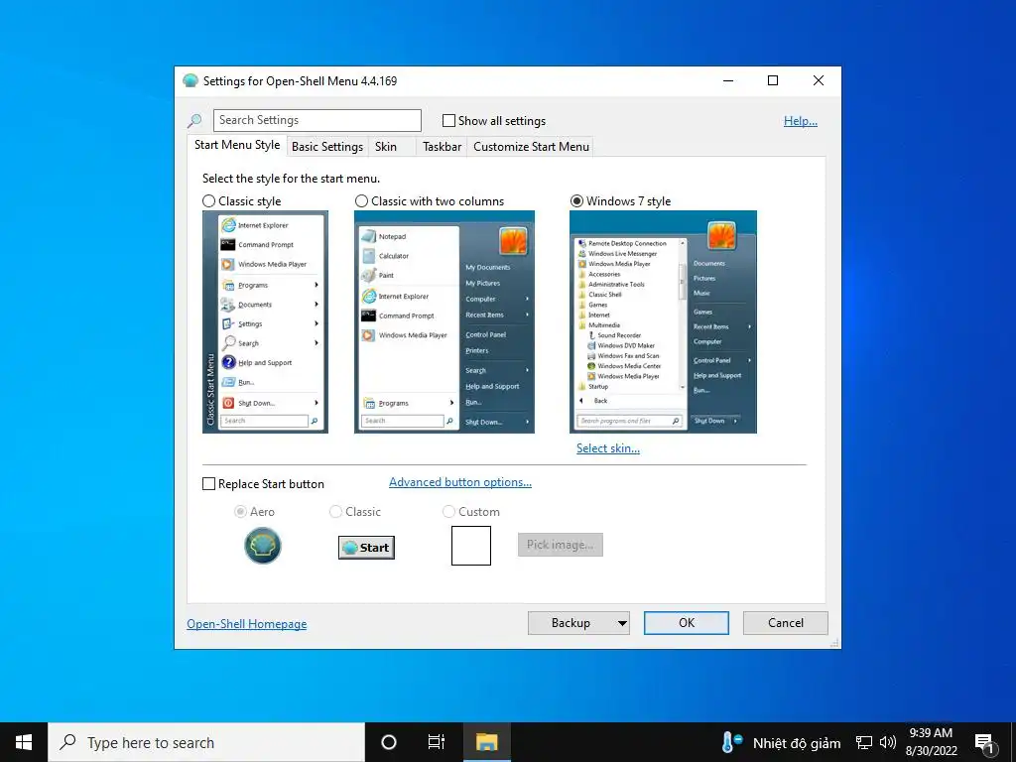Open the Skin tab
The width and height of the screenshot is (1016, 762).
[391, 147]
